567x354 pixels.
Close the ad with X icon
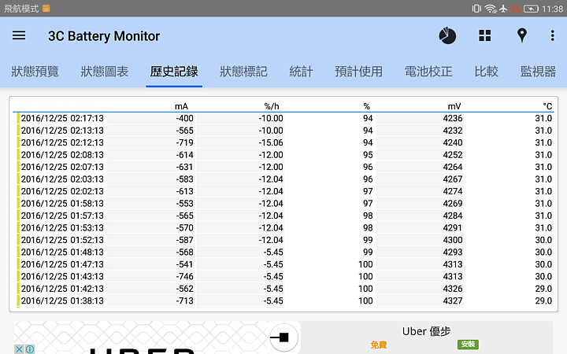[19, 349]
